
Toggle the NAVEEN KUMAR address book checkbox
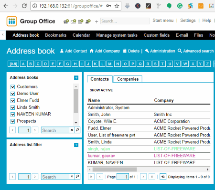click(x=12, y=115)
